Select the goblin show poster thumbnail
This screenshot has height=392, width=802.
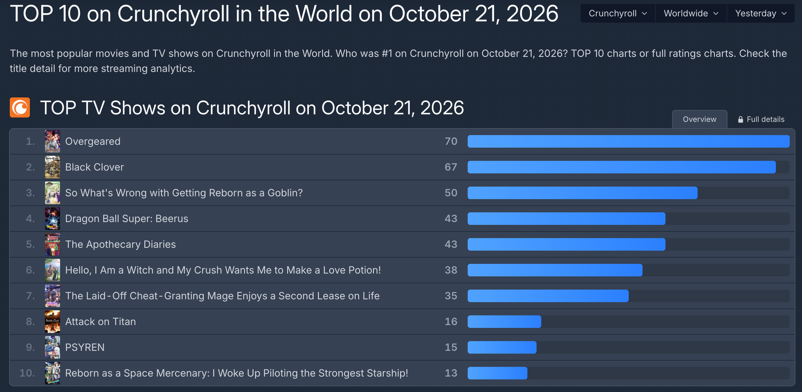(x=53, y=193)
